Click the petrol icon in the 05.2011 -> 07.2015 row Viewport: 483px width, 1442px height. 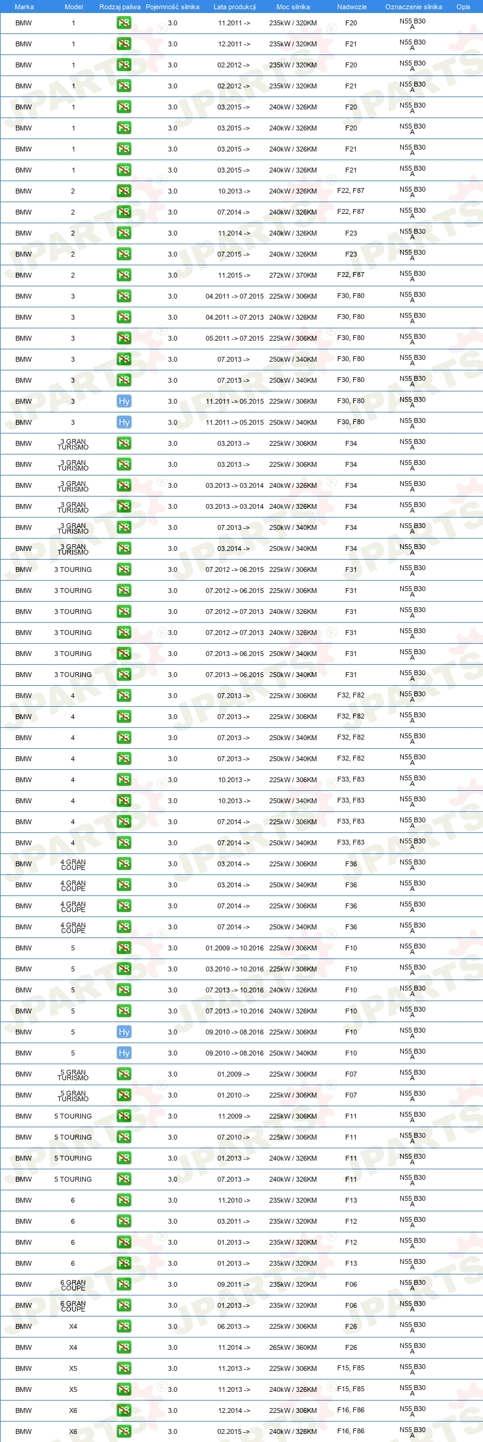(x=124, y=338)
